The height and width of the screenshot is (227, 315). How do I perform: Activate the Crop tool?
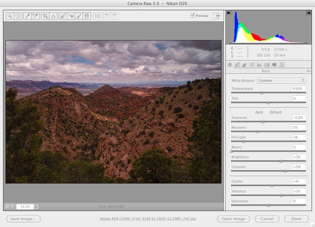click(x=45, y=16)
